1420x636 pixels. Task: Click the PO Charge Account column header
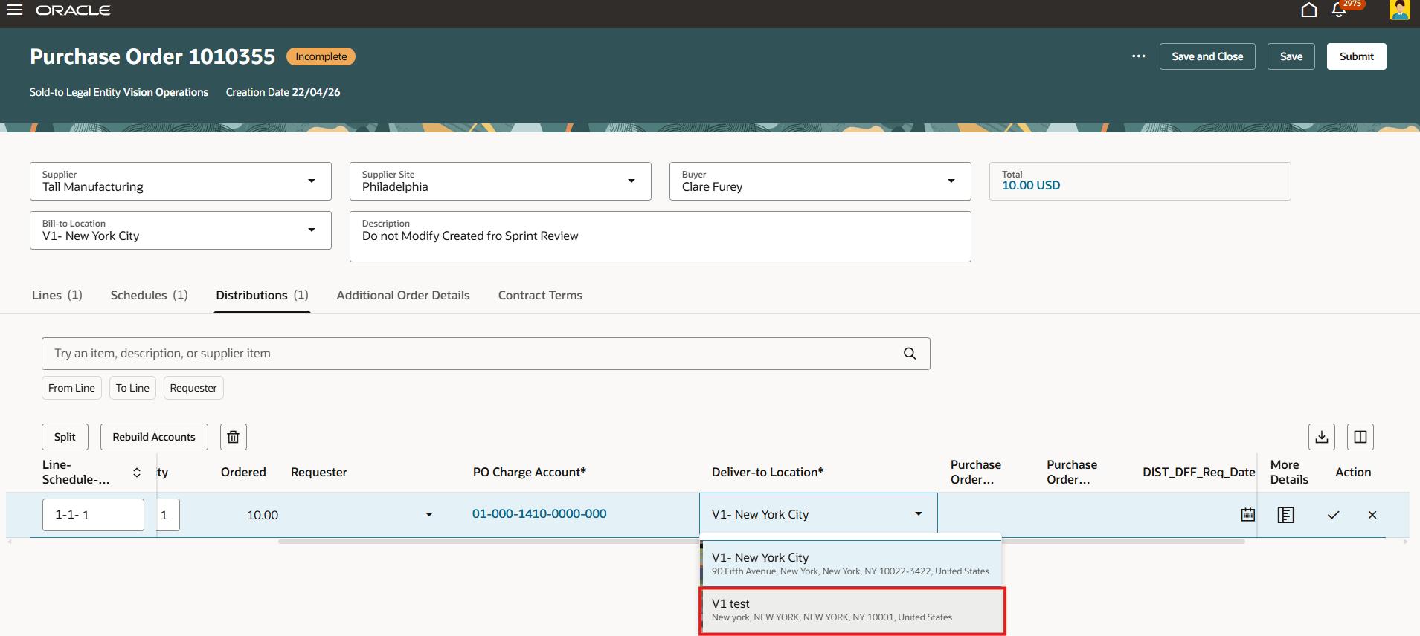pos(530,472)
